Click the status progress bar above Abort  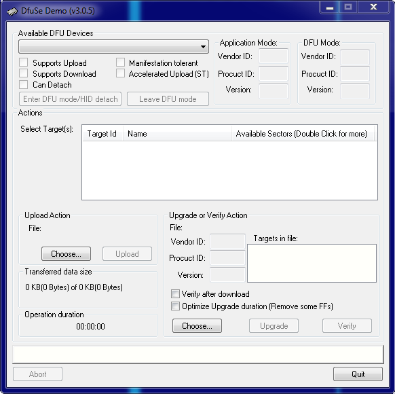[x=198, y=355]
